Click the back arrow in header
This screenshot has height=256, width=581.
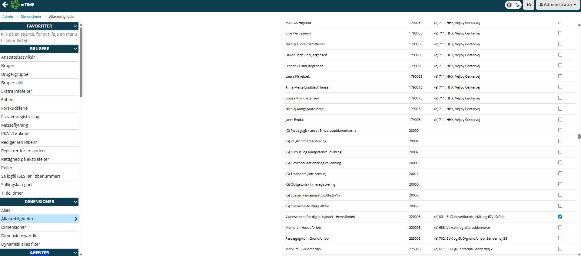point(5,5)
